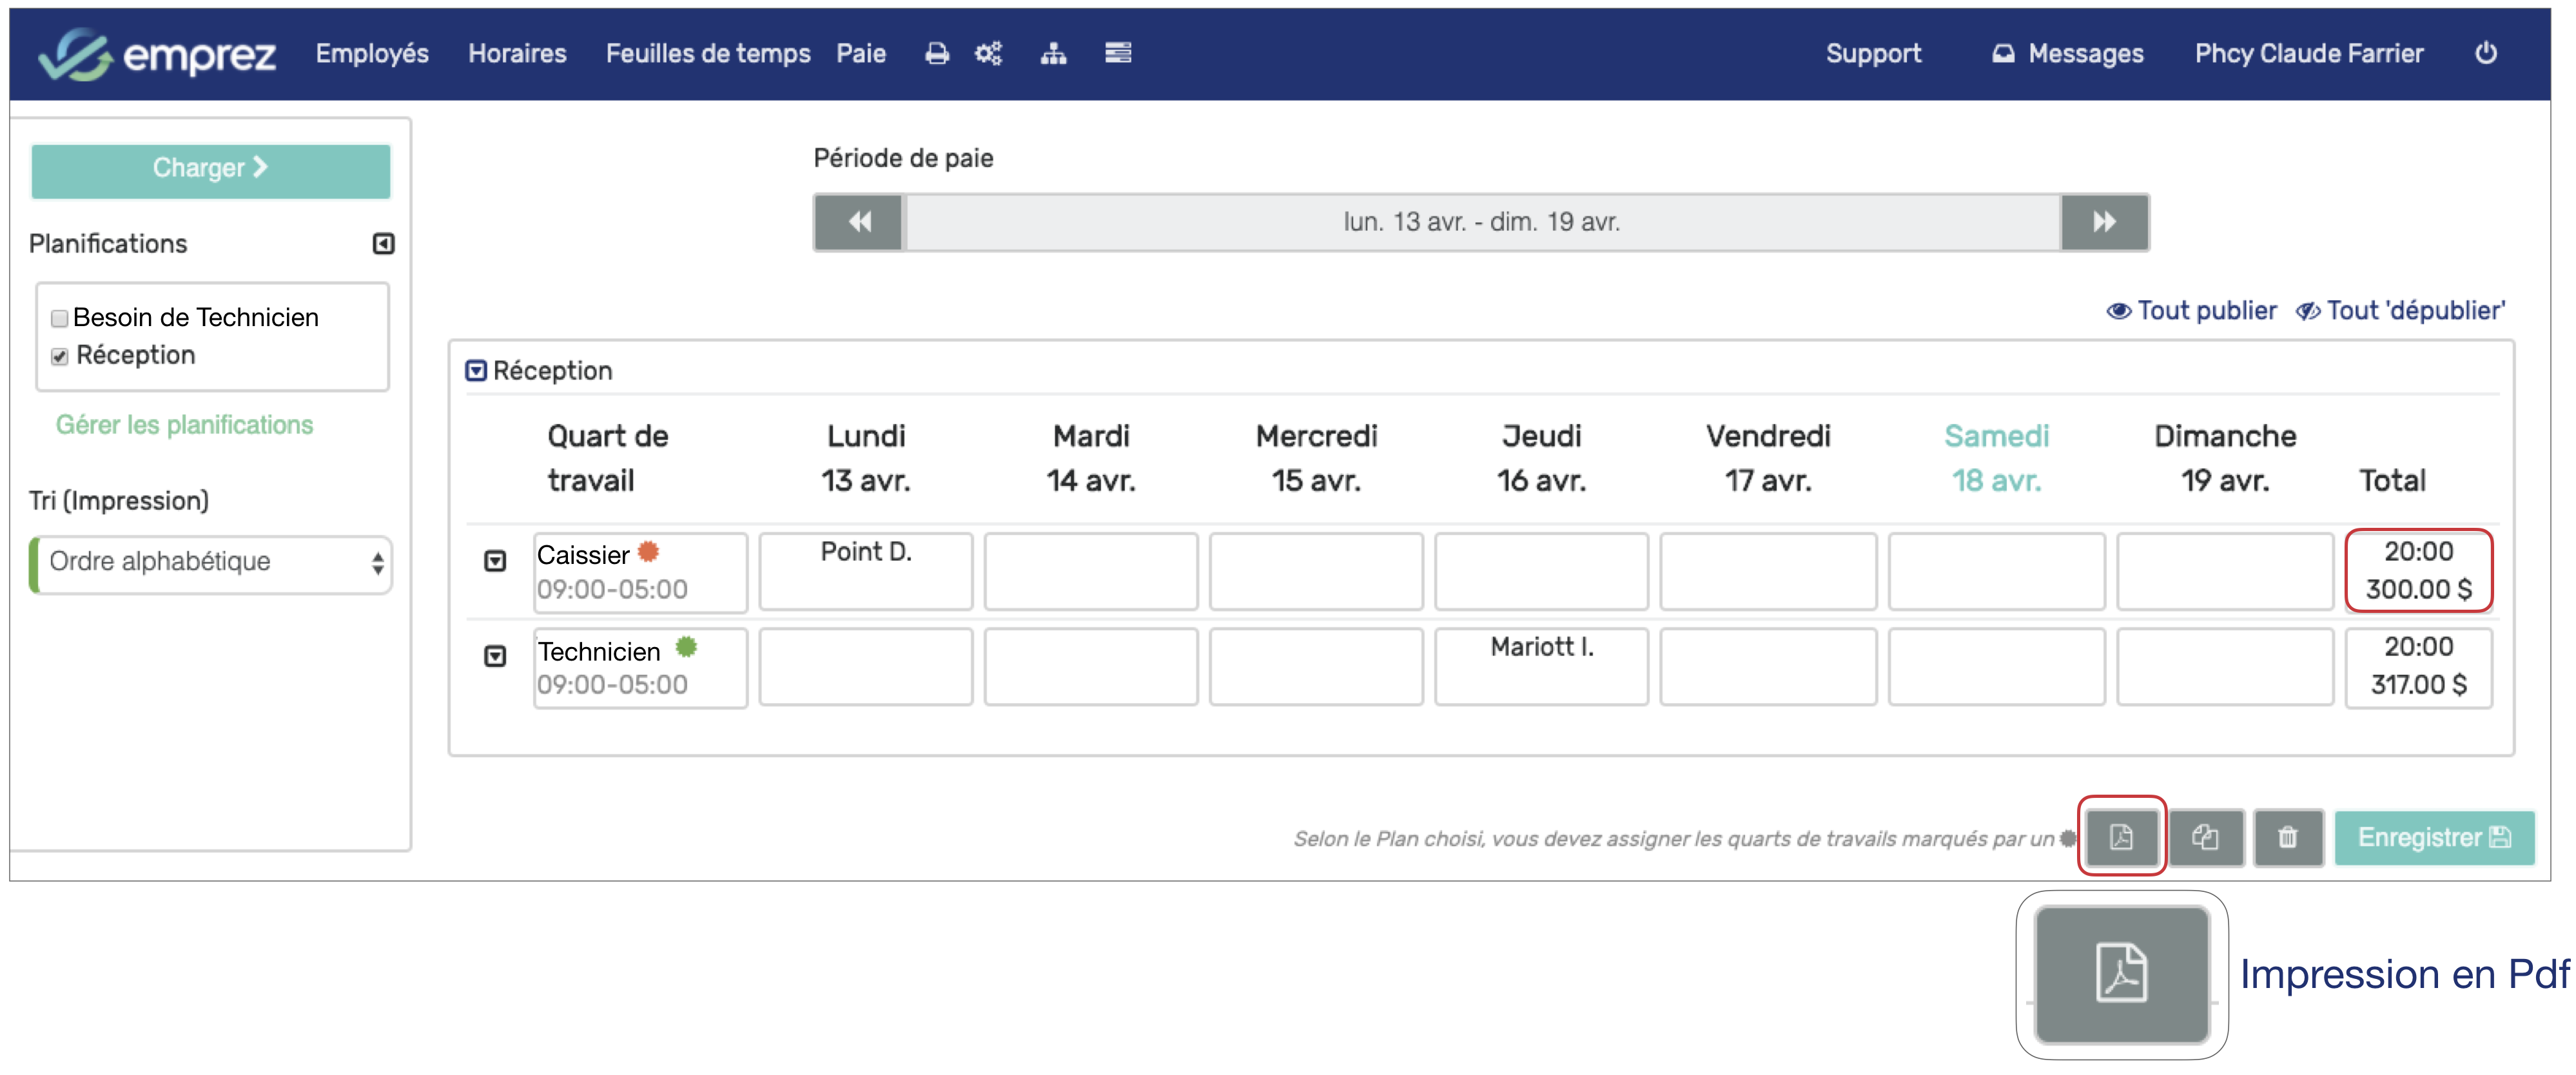The height and width of the screenshot is (1075, 2576).
Task: Open Gérer les planifications link
Action: 184,425
